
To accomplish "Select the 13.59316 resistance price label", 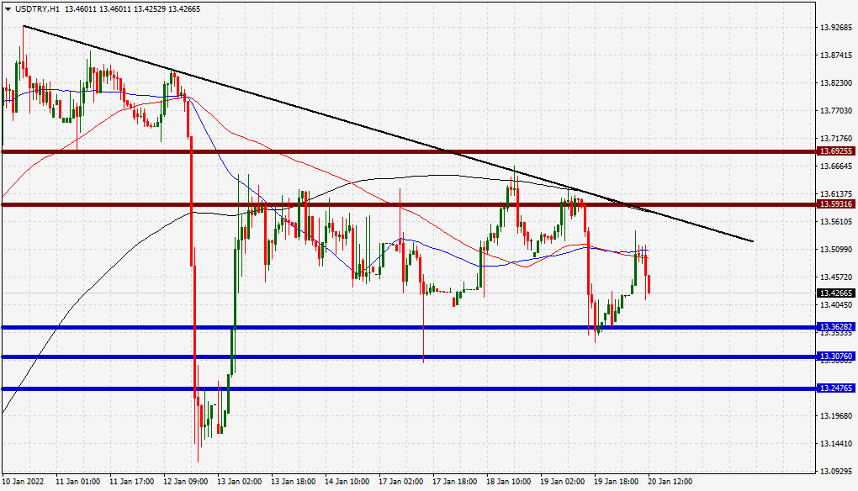I will (x=835, y=204).
